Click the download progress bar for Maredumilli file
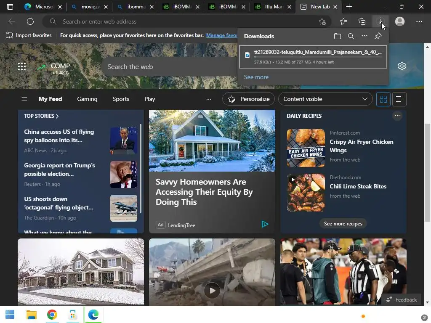431x323 pixels. pos(318,57)
